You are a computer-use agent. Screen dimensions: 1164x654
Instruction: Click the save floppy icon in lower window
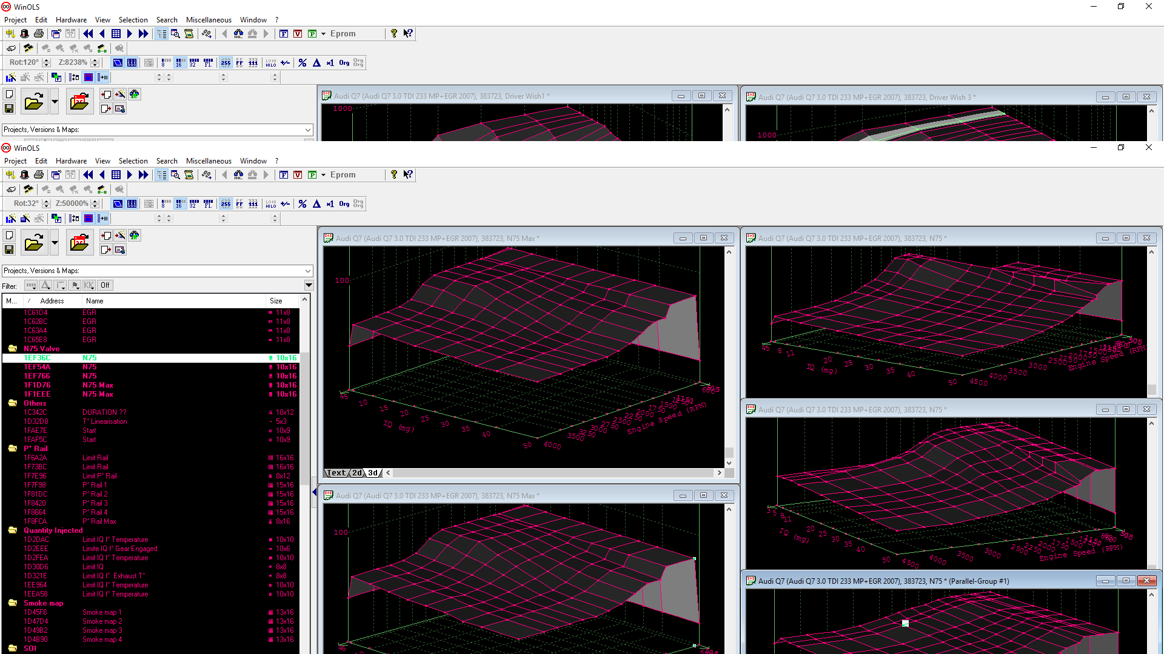(9, 249)
